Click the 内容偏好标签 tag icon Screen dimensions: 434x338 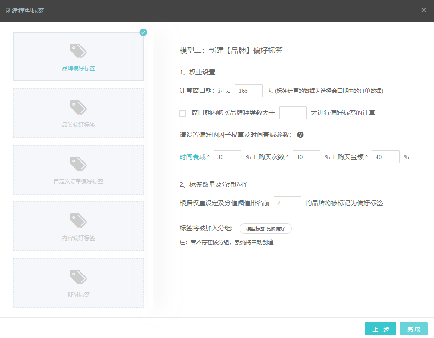pyautogui.click(x=78, y=220)
